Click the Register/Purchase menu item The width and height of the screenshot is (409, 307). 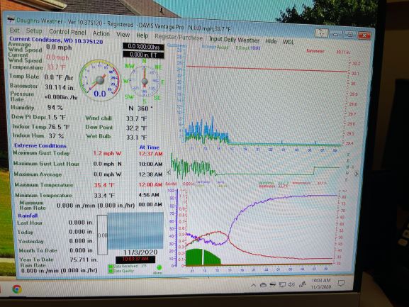click(179, 38)
